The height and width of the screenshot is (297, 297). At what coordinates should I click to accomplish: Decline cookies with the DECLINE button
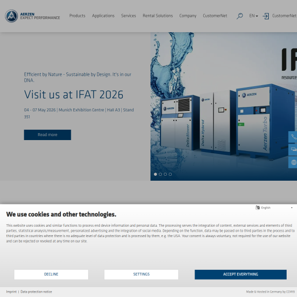tap(51, 274)
